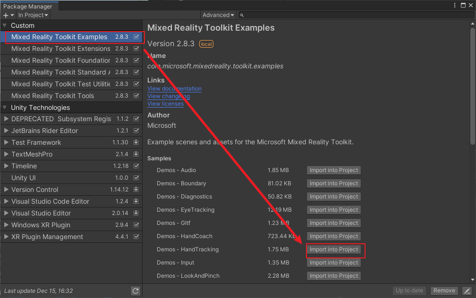Image resolution: width=476 pixels, height=298 pixels.
Task: Click installed checkmark for Toolkit Tools
Action: [x=136, y=96]
